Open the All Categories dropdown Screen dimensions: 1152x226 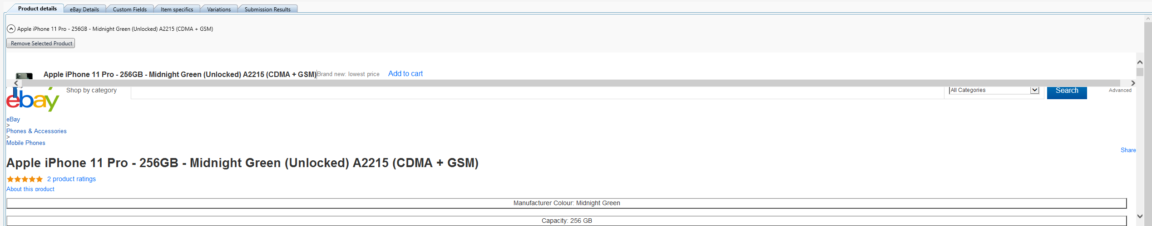(x=994, y=90)
